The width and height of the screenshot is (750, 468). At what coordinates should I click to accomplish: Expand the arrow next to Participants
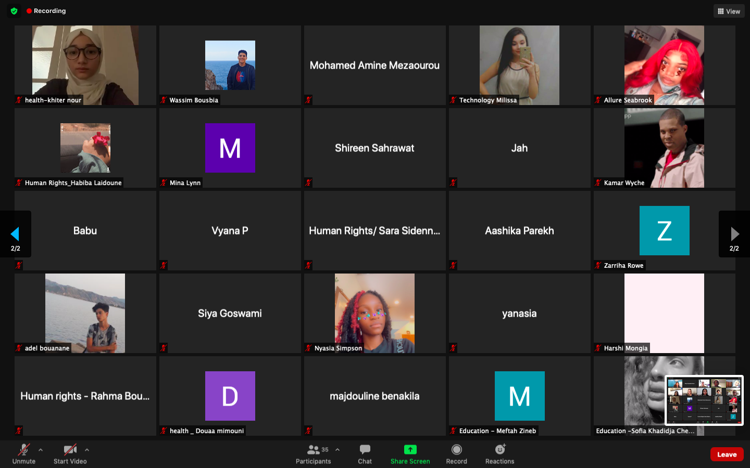337,450
